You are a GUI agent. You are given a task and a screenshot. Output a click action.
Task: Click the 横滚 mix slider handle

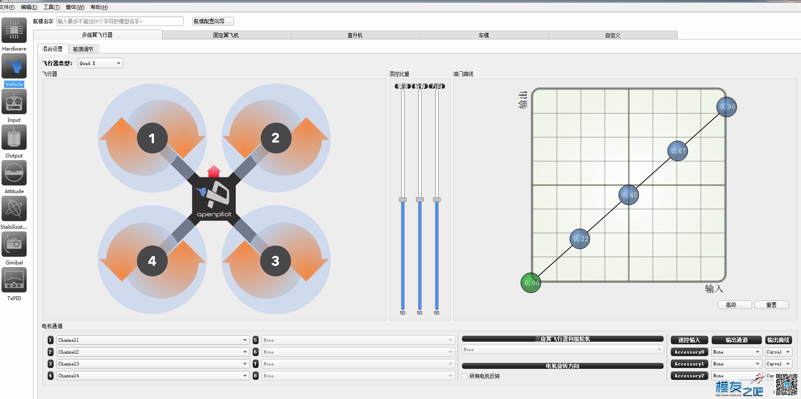pyautogui.click(x=402, y=199)
